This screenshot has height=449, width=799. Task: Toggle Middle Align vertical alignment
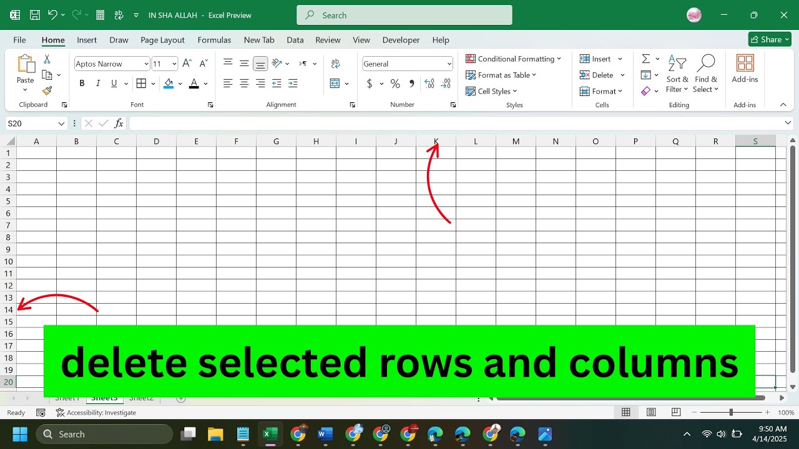click(x=244, y=64)
